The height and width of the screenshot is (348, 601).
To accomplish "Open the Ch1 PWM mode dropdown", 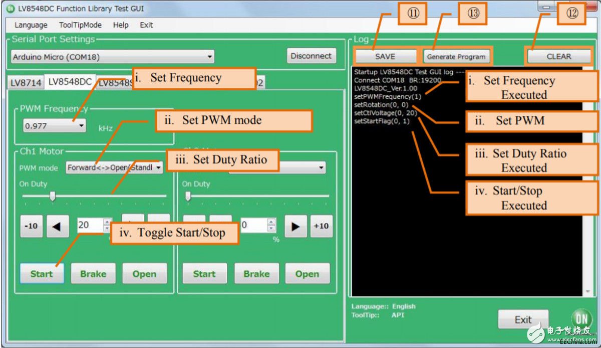I will click(x=114, y=167).
